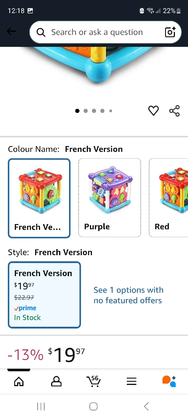The image size is (188, 419).
Task: Launch the Rufus AI assistant icon
Action: click(x=169, y=381)
